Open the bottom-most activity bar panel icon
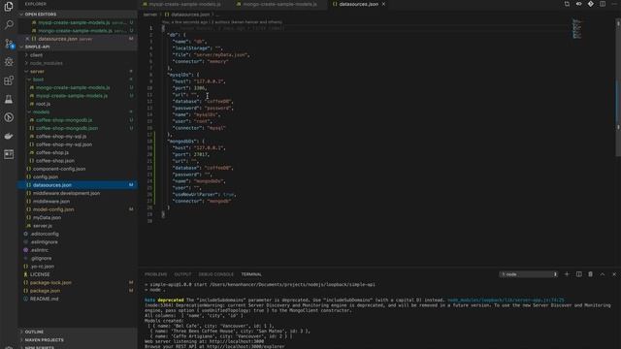 tap(9, 154)
